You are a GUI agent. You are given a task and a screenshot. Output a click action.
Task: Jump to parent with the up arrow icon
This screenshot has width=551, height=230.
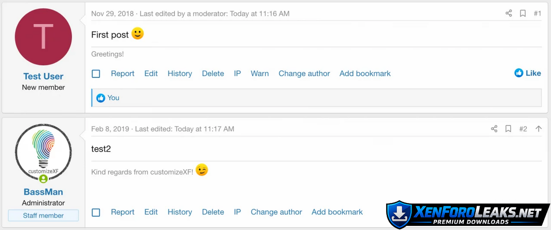(539, 129)
